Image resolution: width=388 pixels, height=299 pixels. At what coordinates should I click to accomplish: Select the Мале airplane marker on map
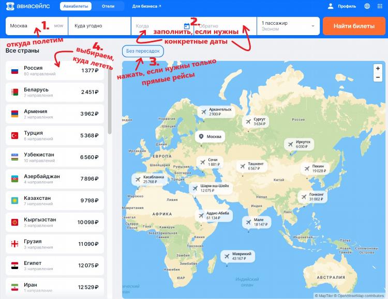pos(248,222)
